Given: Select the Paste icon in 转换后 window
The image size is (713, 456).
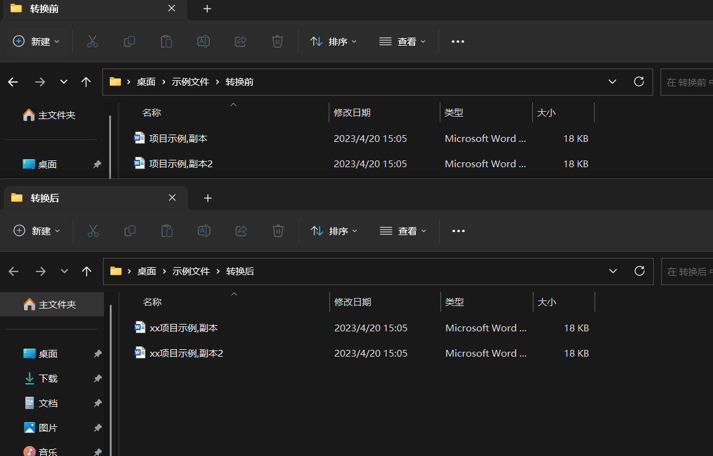Looking at the screenshot, I should (x=167, y=231).
